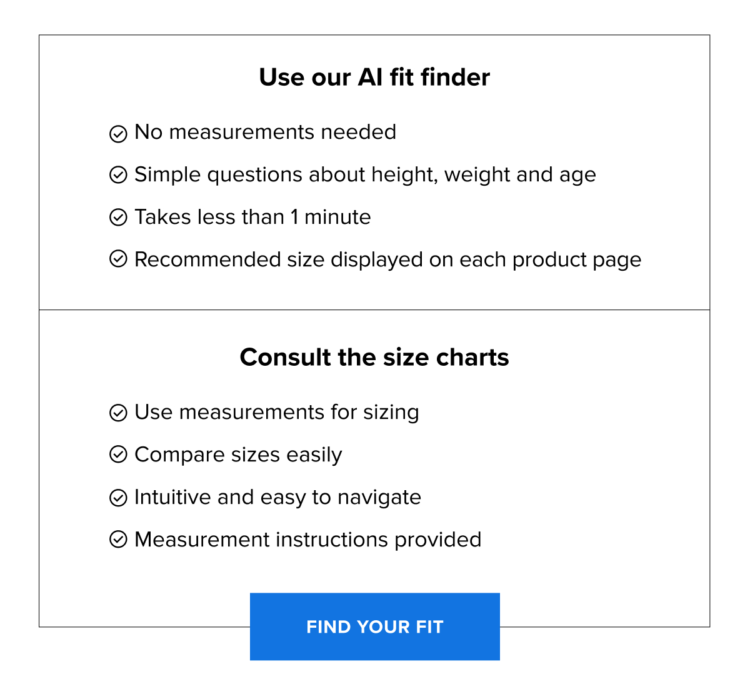Click the Compare sizes easily text

pos(237,455)
